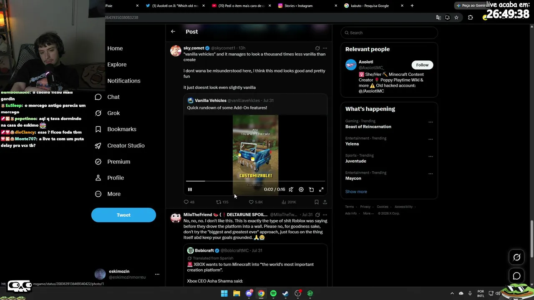
Task: Click the X search field
Action: click(x=389, y=33)
